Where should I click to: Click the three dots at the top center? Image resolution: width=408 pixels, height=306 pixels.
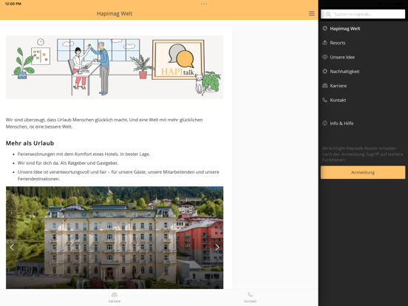(204, 4)
